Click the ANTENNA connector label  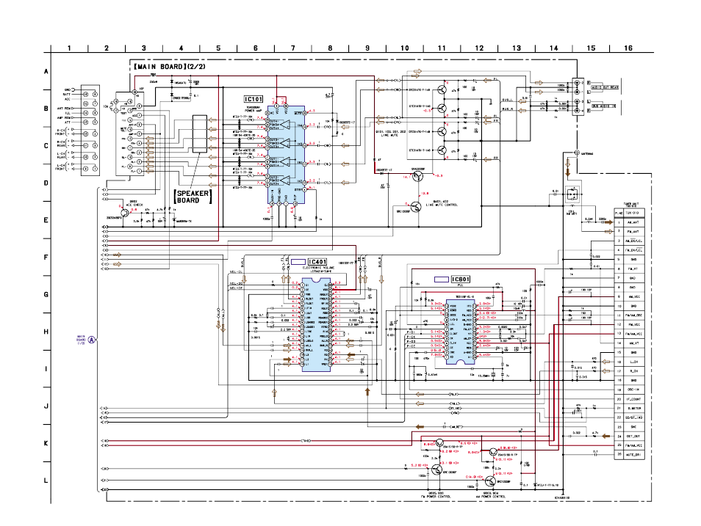[x=587, y=153]
